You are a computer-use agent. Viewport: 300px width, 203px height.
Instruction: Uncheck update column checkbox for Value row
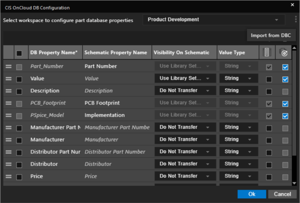tap(285, 79)
